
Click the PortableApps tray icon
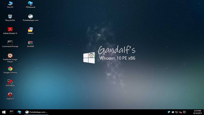click(173, 112)
